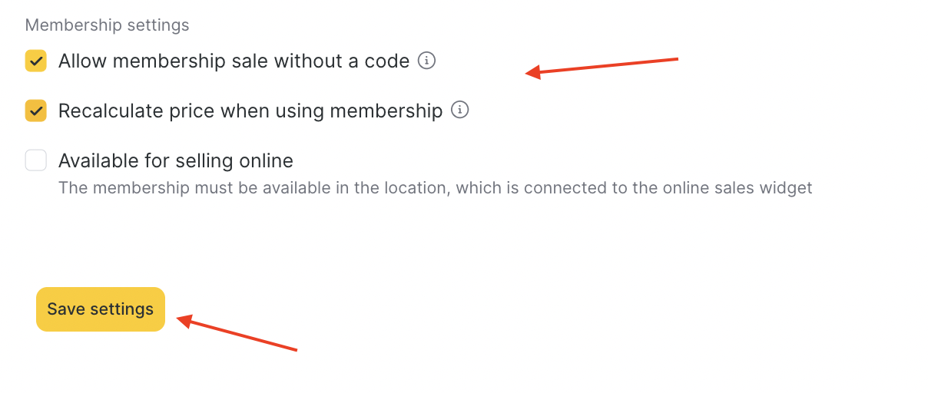Click red arrow pointing to membership sale option

coord(602,67)
